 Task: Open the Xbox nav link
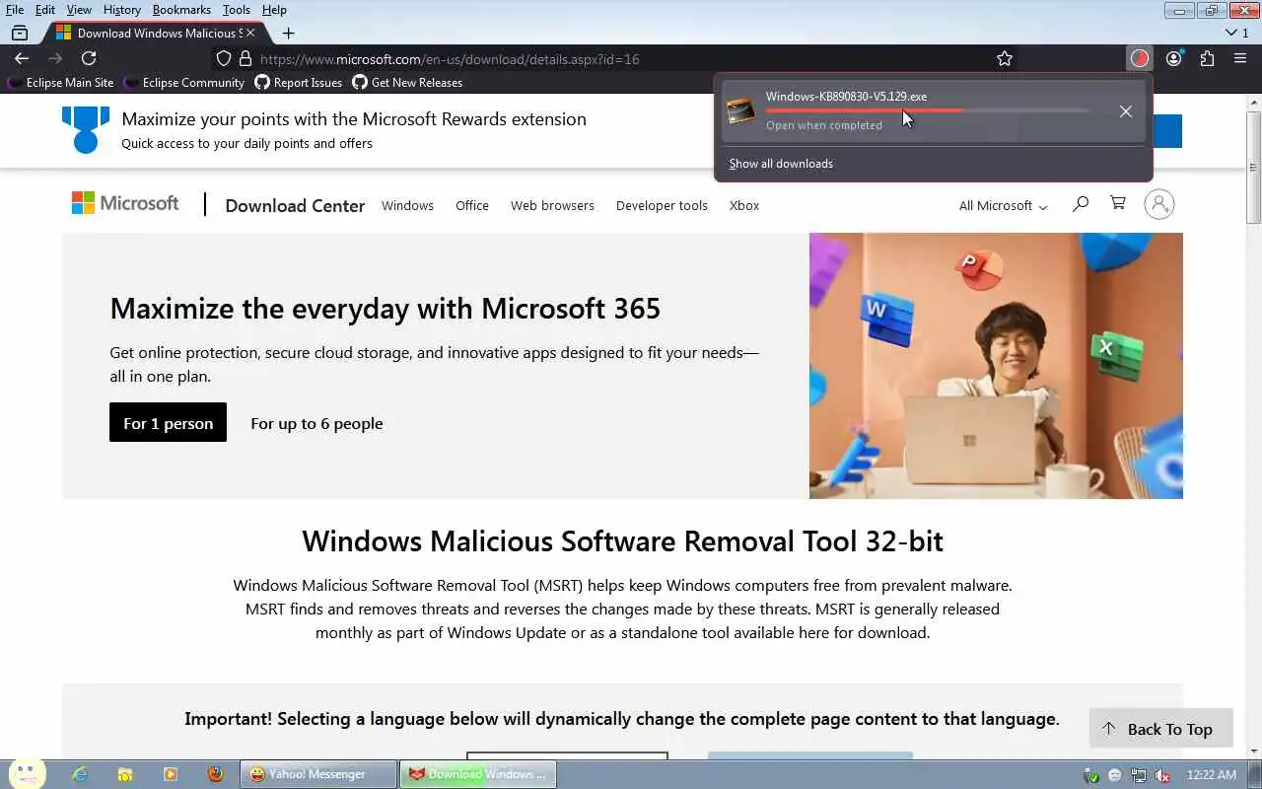pyautogui.click(x=744, y=205)
